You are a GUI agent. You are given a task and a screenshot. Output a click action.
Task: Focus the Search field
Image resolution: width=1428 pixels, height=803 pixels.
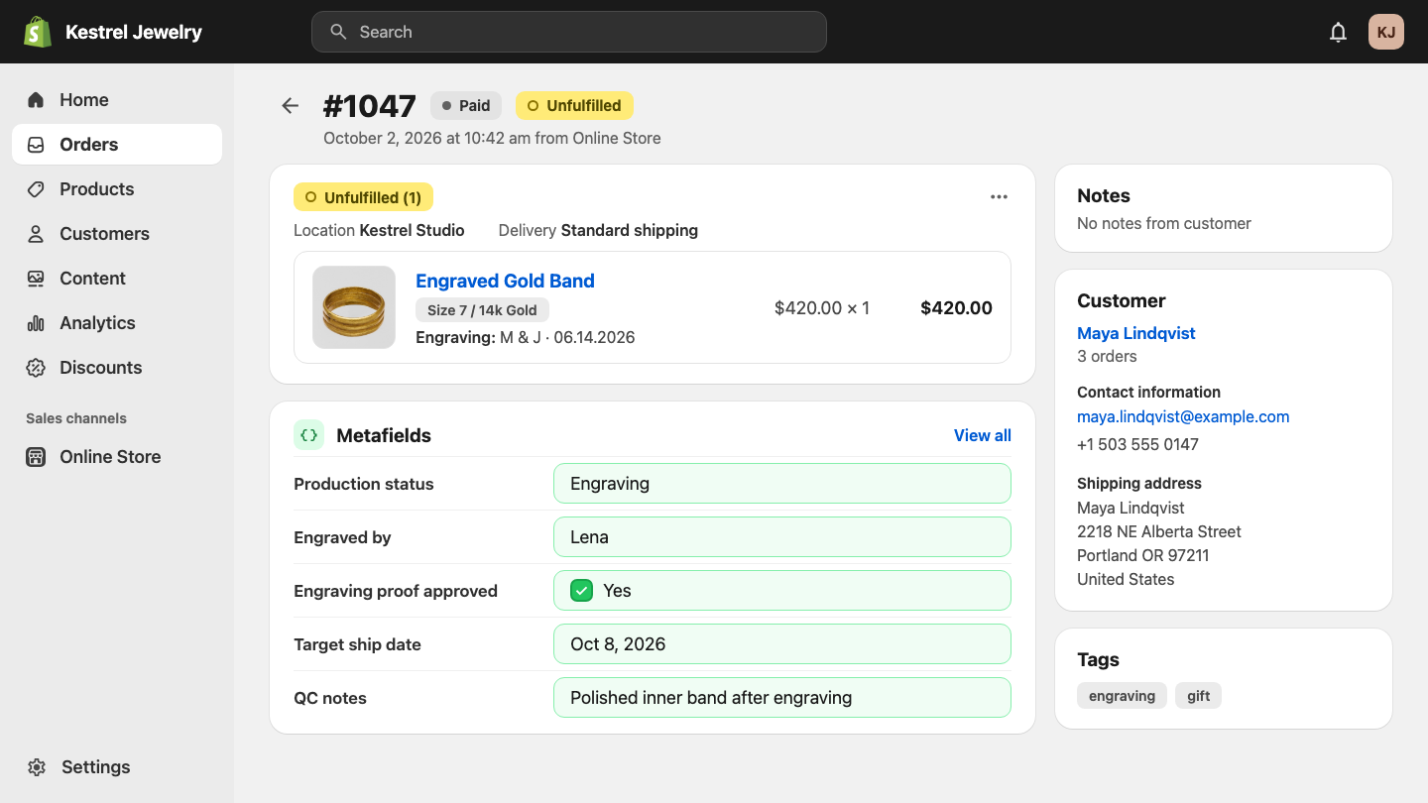point(569,32)
